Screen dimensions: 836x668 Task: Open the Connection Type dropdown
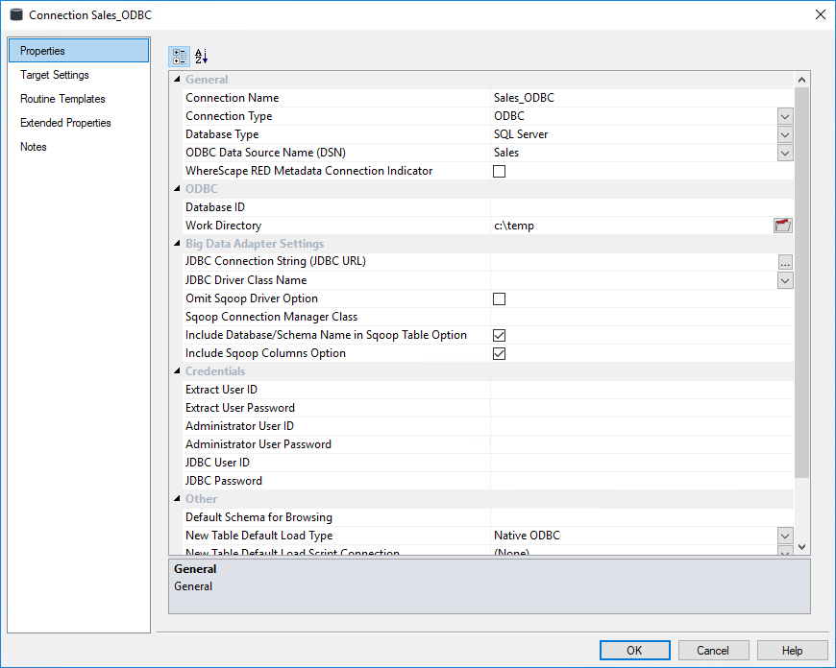click(x=785, y=117)
